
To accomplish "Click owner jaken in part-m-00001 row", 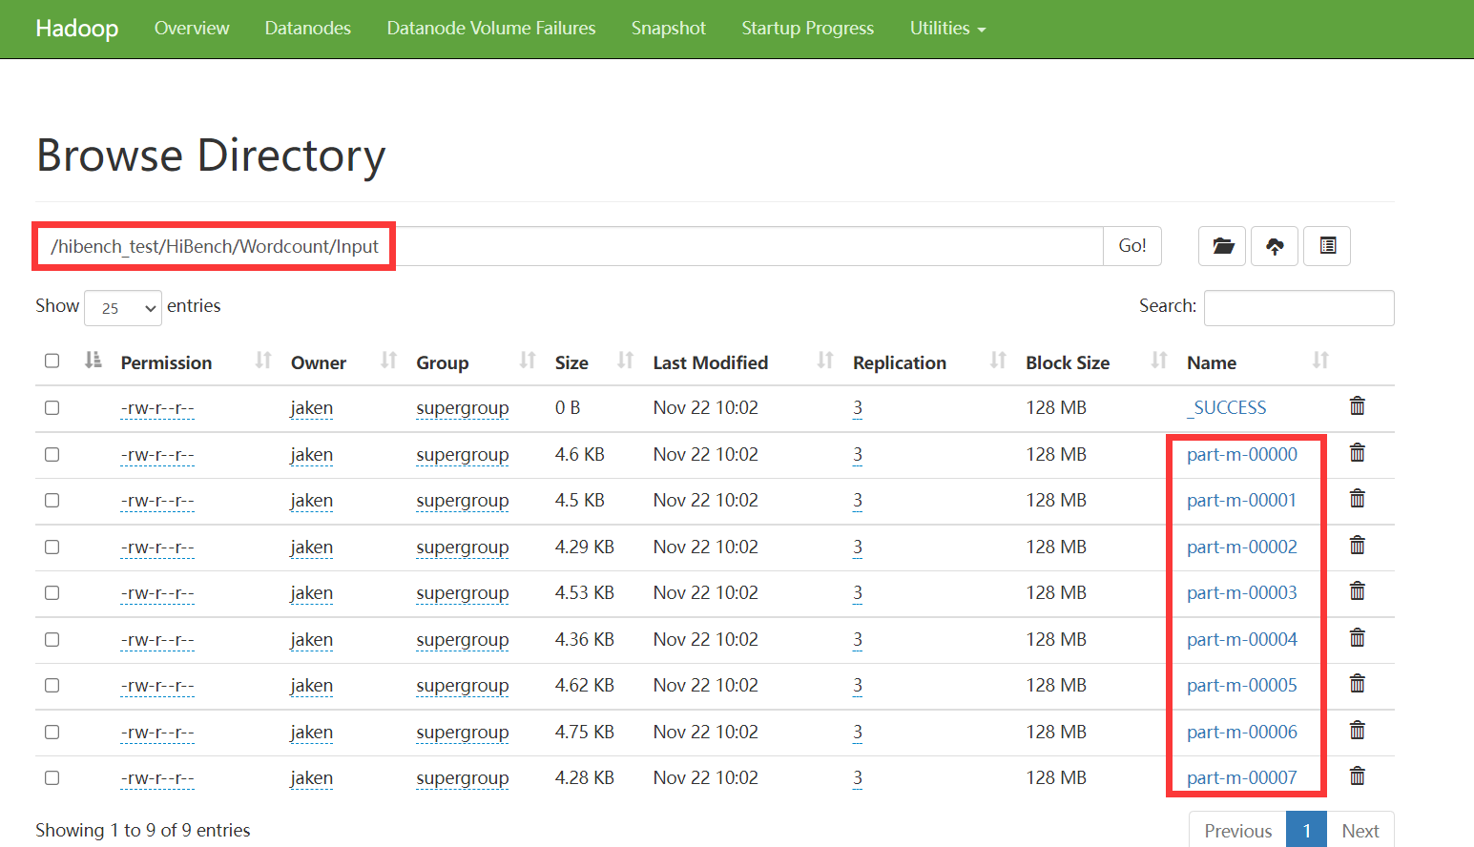I will tap(312, 501).
